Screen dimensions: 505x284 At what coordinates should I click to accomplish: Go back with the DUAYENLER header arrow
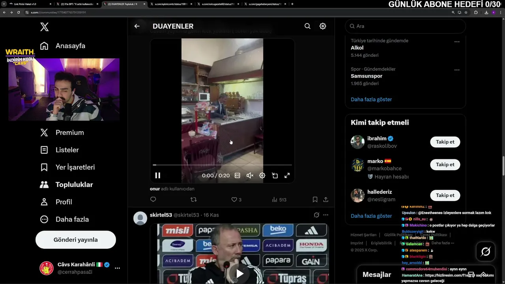tap(137, 26)
